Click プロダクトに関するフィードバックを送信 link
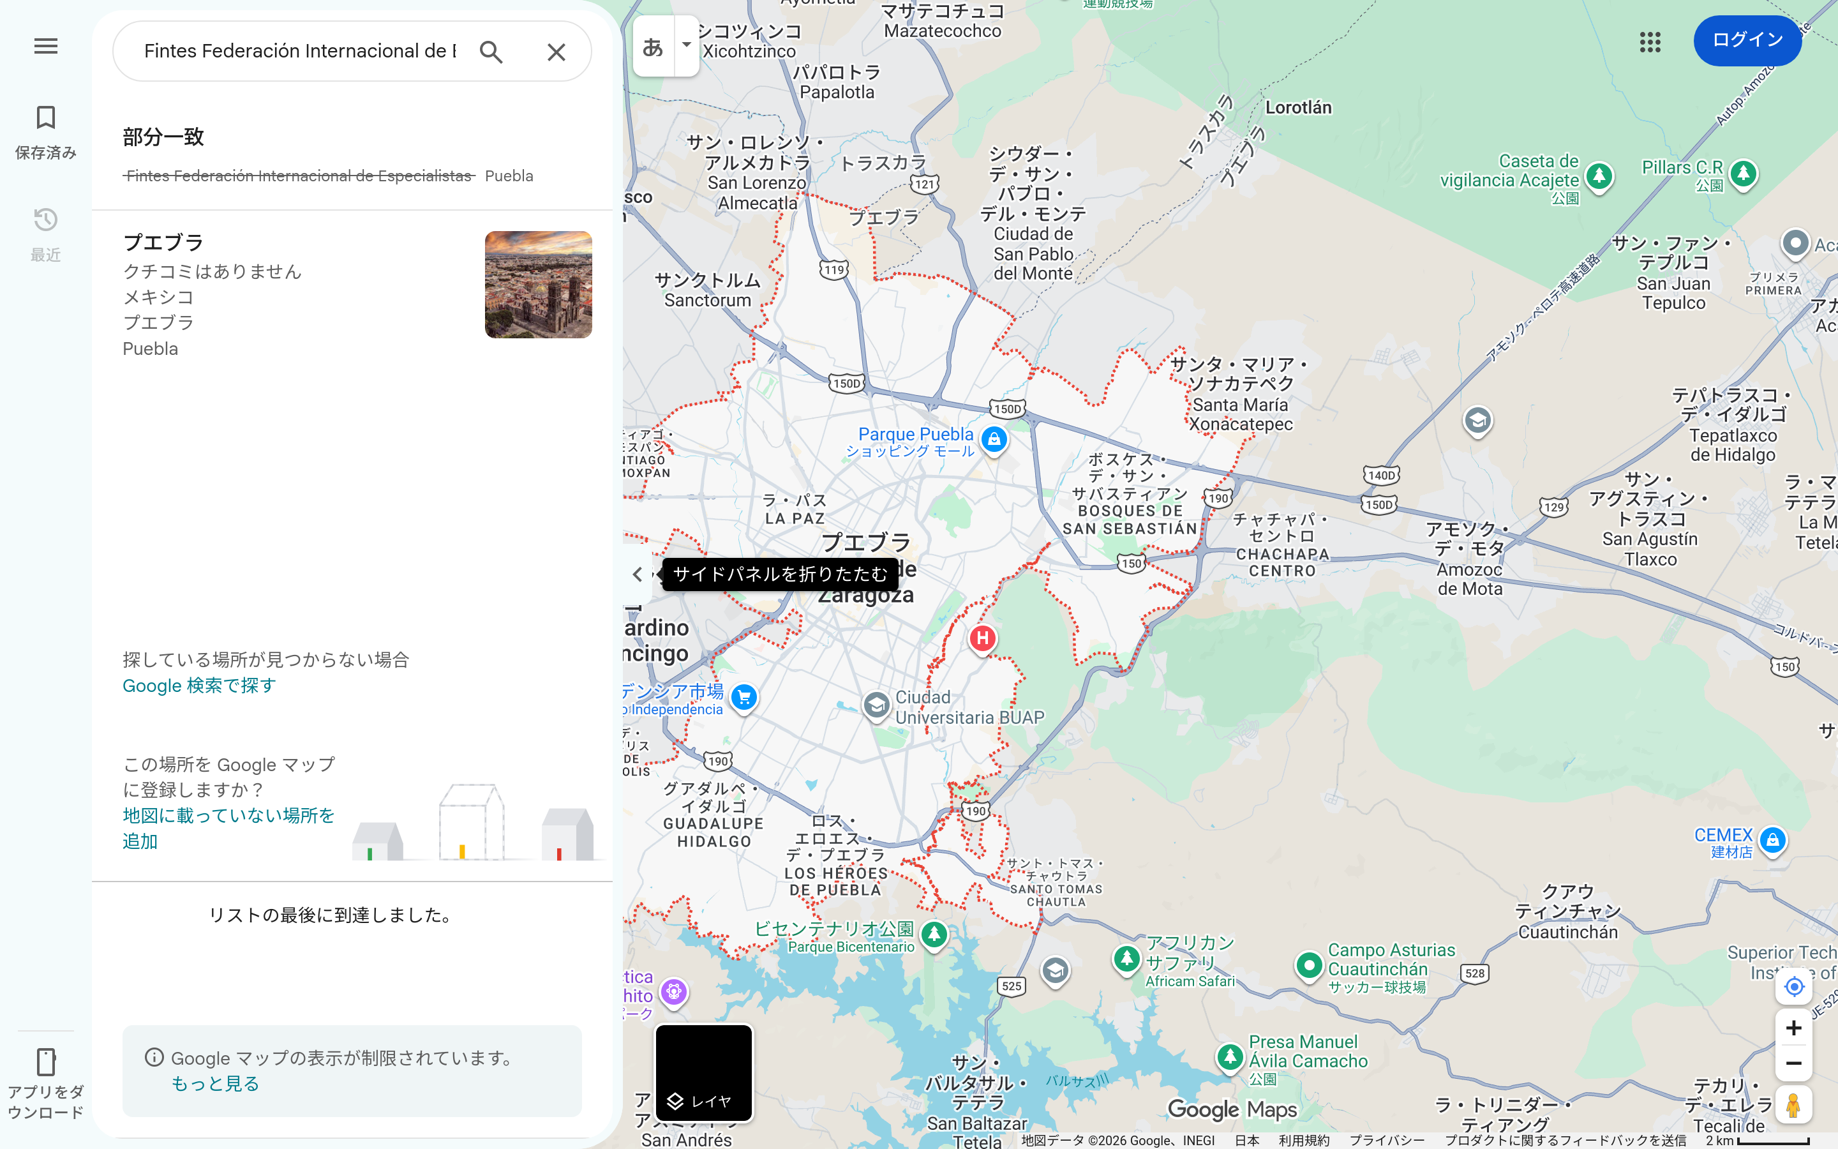Viewport: 1838px width, 1149px height. pos(1565,1141)
